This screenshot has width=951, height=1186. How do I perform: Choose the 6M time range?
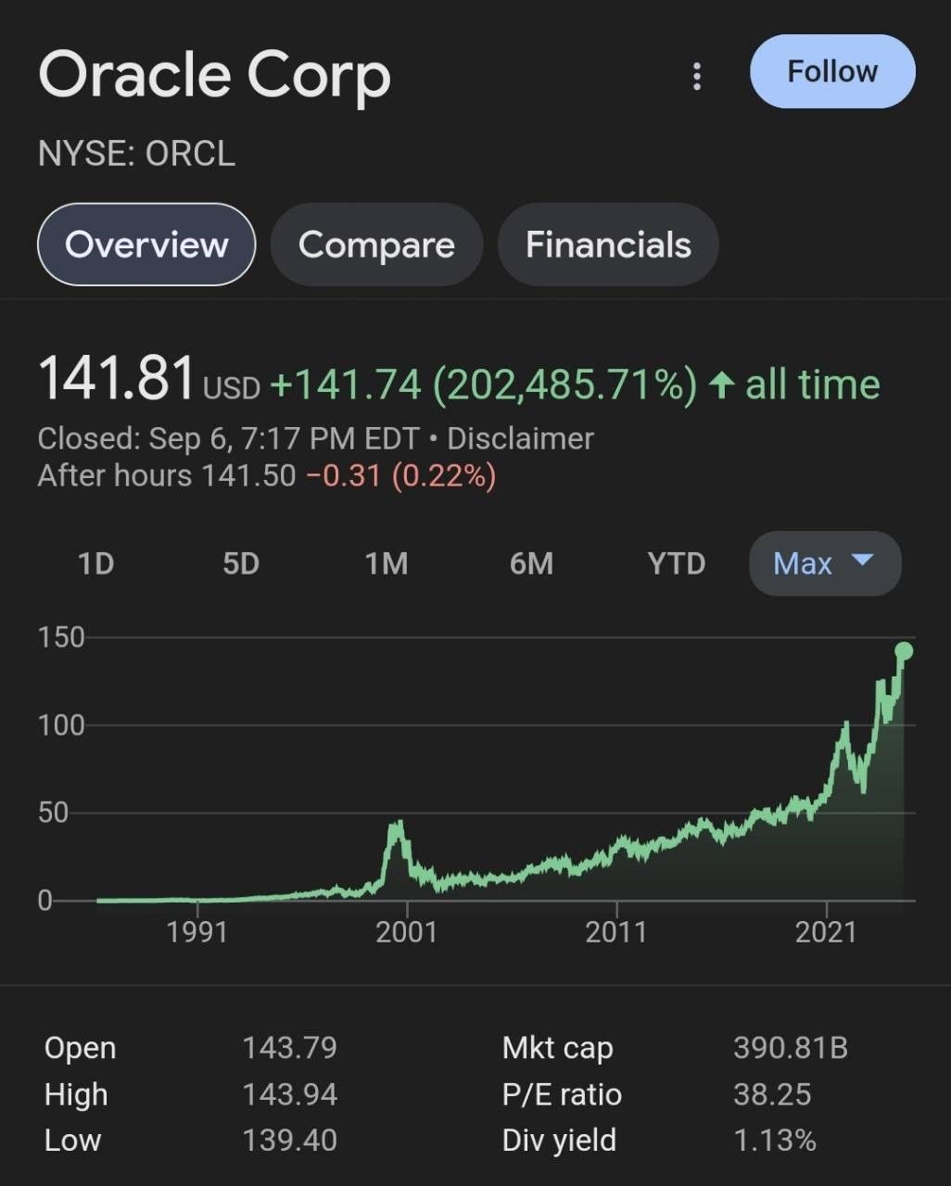point(531,563)
